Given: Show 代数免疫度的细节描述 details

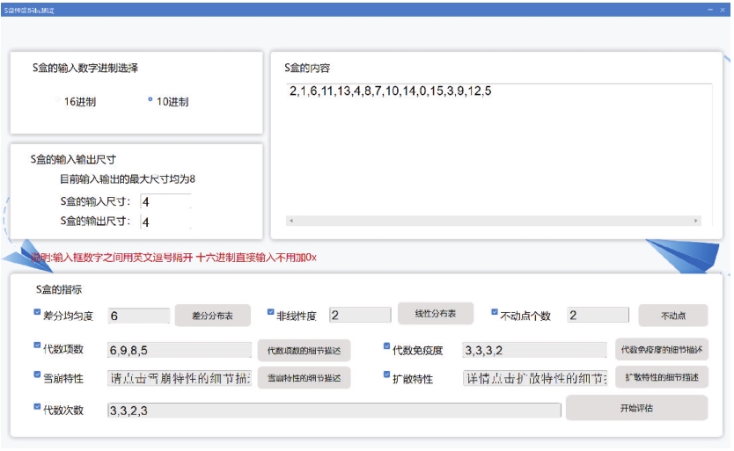Looking at the screenshot, I should point(661,349).
